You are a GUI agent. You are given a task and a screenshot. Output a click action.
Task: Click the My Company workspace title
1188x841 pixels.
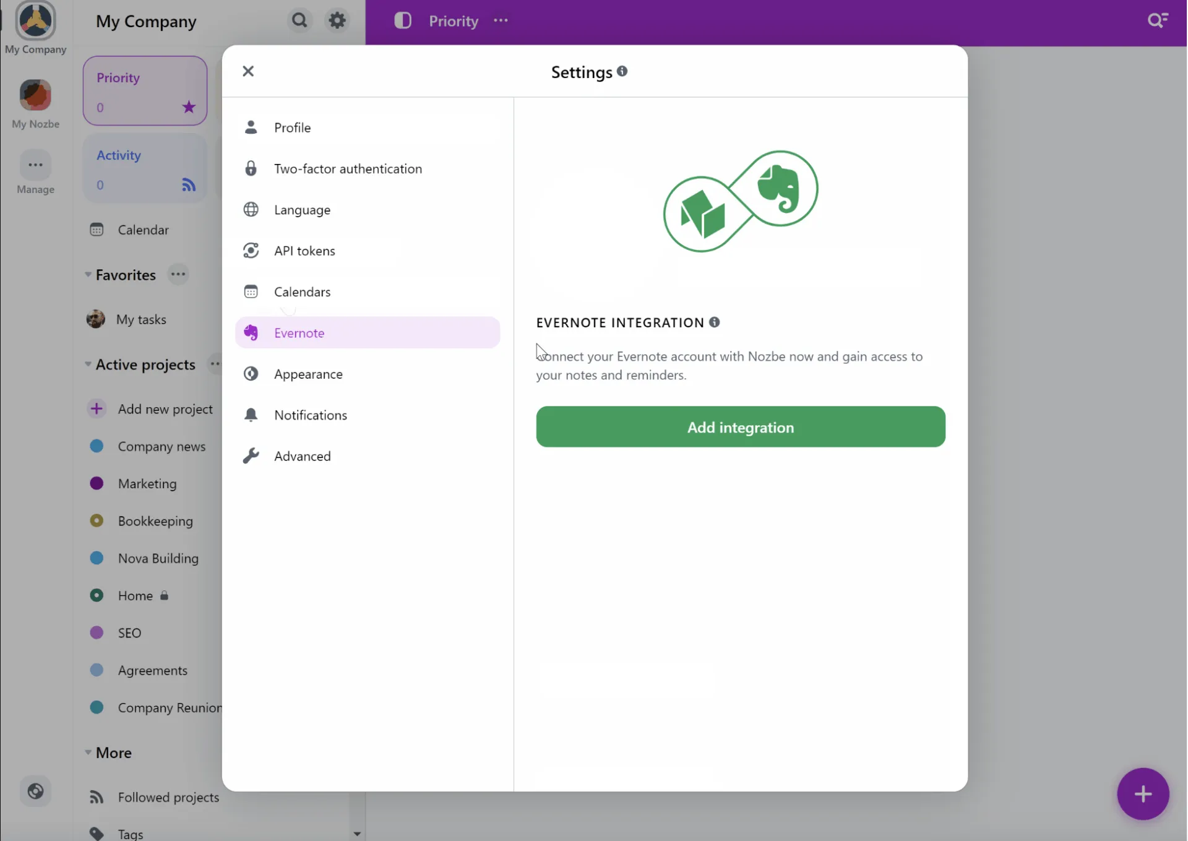point(146,21)
